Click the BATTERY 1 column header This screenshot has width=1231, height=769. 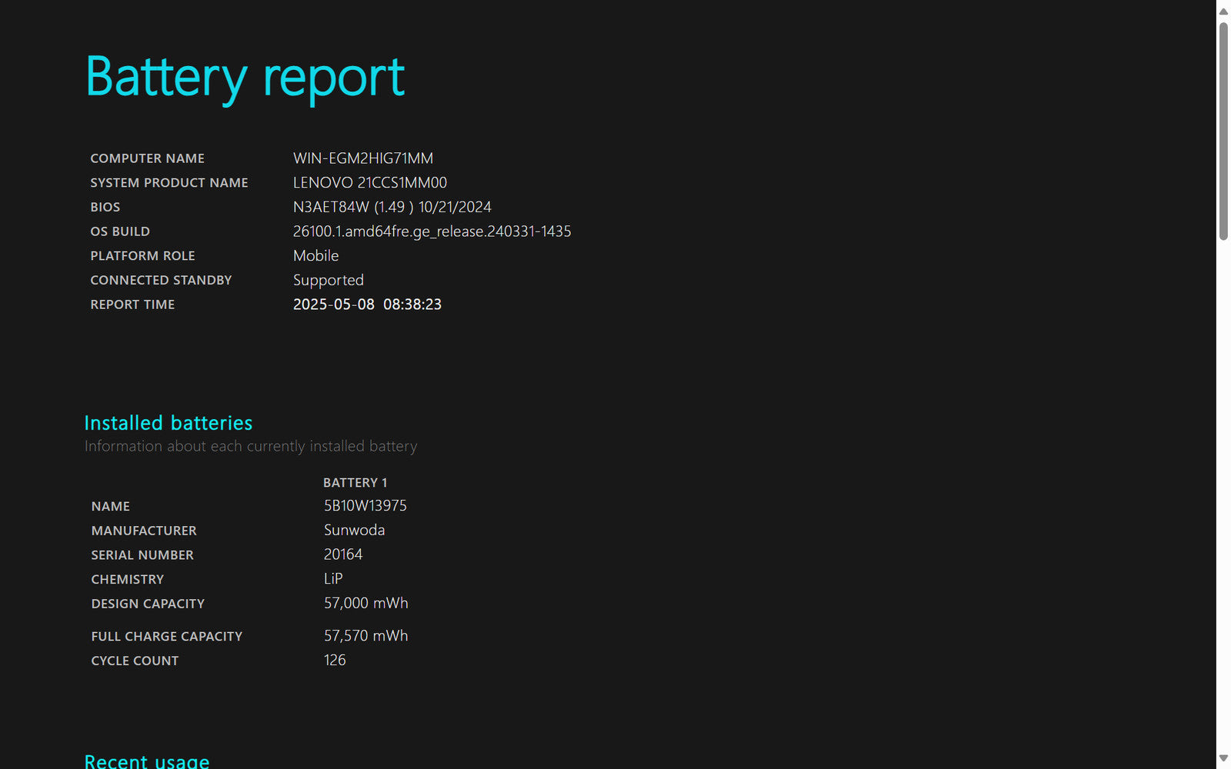click(355, 483)
